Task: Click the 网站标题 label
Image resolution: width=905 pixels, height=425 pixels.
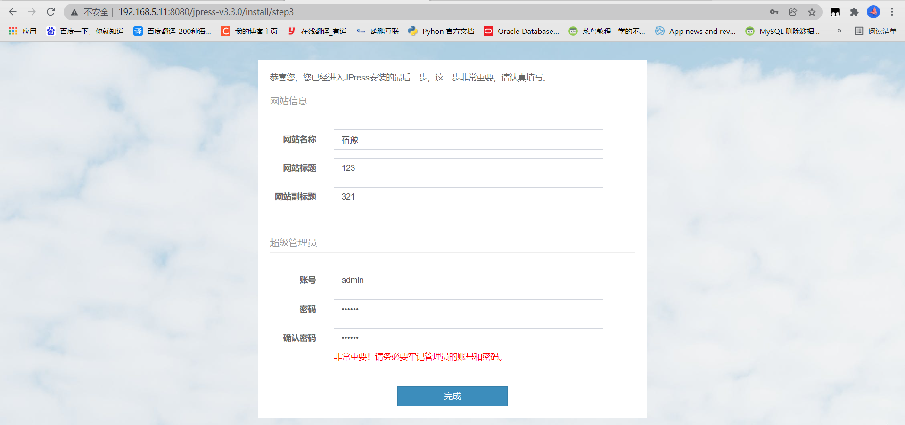Action: tap(299, 168)
